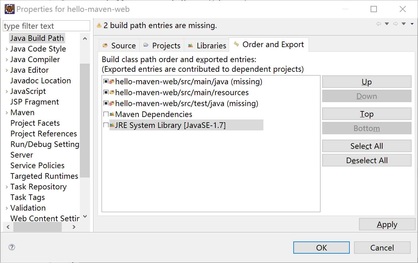The image size is (418, 263).
Task: Click the type filter text field
Action: [x=46, y=26]
